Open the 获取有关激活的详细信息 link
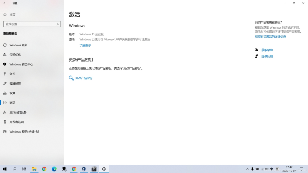The width and height of the screenshot is (308, 173). [270, 37]
